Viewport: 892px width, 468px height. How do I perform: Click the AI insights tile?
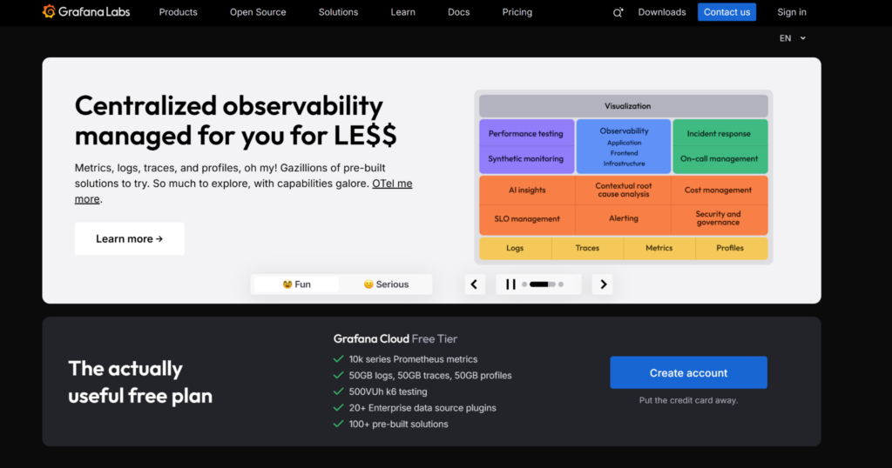[x=527, y=191]
